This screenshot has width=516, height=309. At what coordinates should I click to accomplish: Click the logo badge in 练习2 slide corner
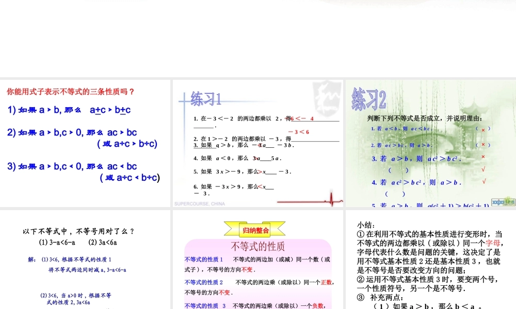click(503, 202)
